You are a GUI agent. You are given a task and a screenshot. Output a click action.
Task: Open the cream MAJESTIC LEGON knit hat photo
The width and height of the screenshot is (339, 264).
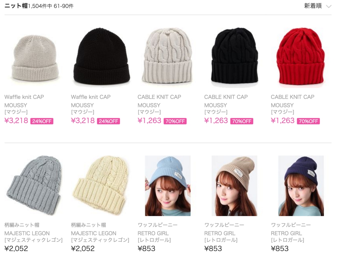pos(101,185)
